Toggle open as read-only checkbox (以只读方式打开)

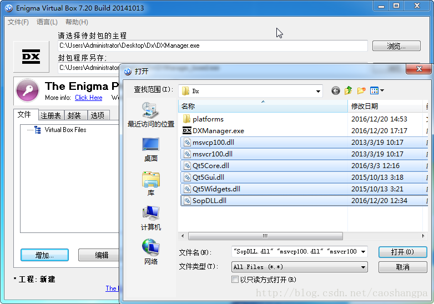pyautogui.click(x=235, y=280)
